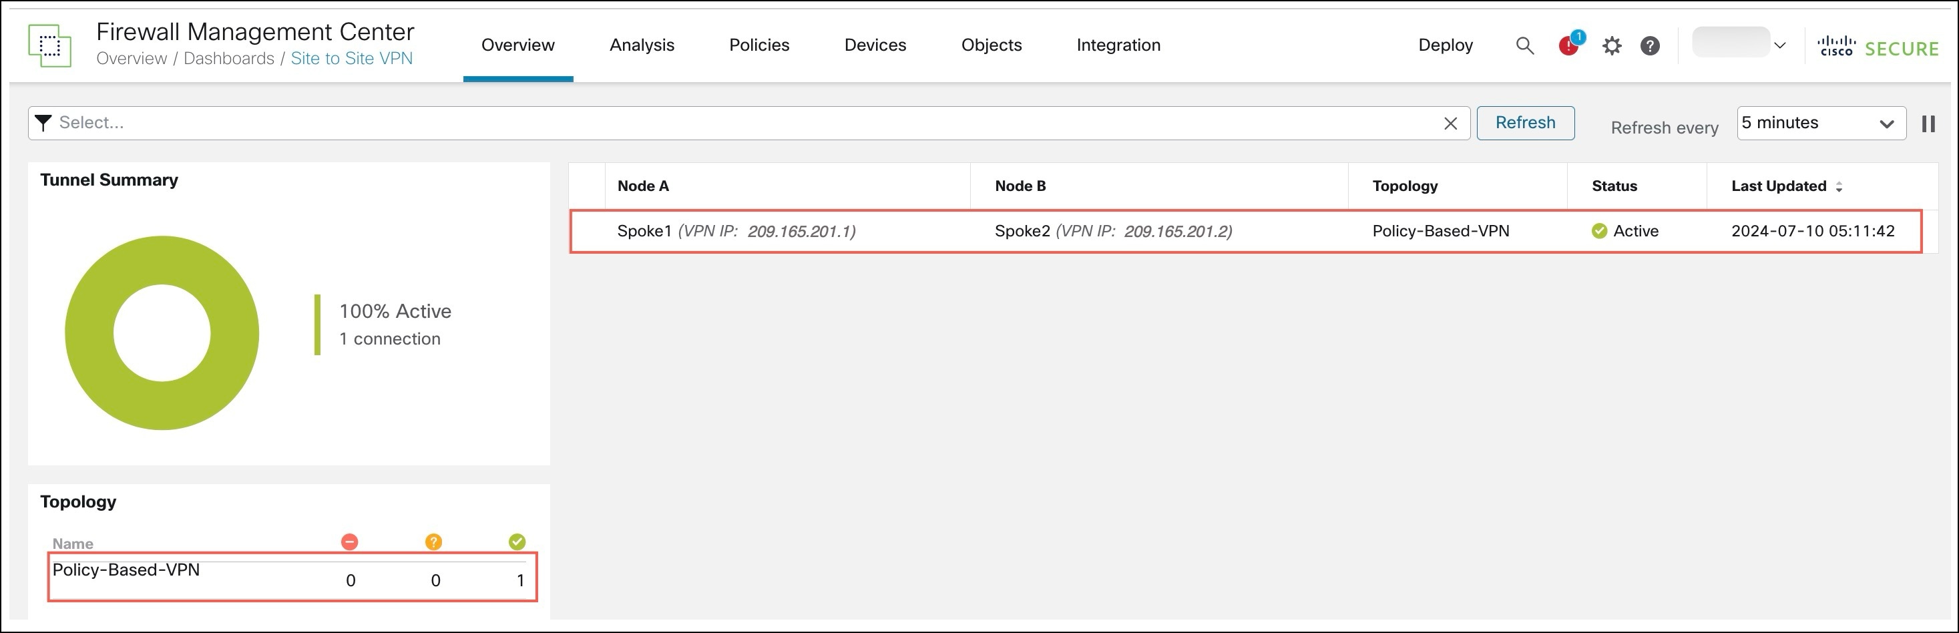Expand the user account dropdown chevron
1959x633 pixels.
tap(1779, 45)
